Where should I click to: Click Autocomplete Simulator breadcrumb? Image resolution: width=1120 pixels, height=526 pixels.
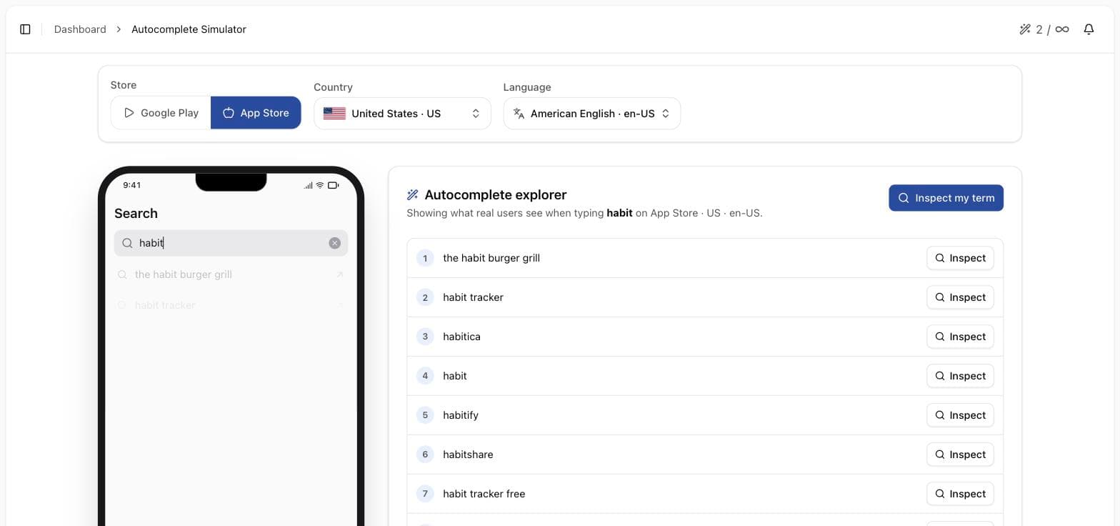click(189, 29)
